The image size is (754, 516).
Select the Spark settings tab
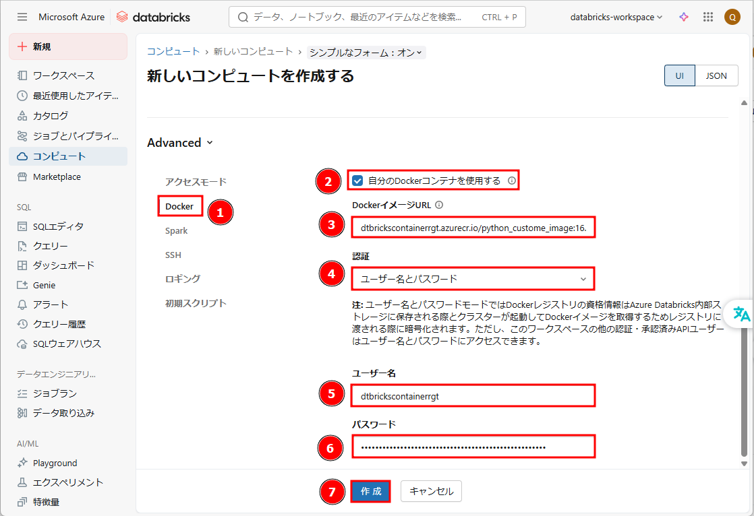click(x=177, y=230)
